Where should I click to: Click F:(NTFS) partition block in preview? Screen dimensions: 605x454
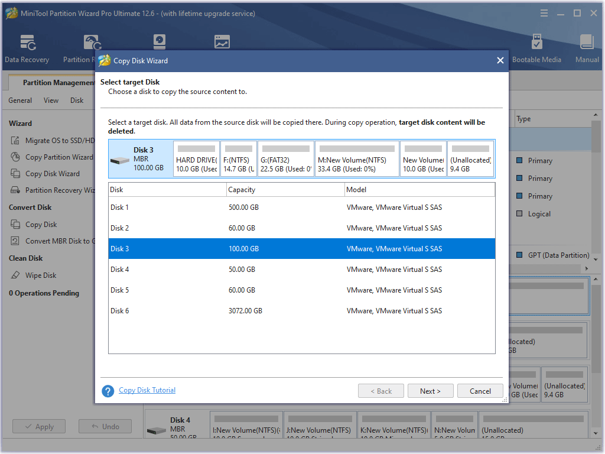[x=239, y=158]
